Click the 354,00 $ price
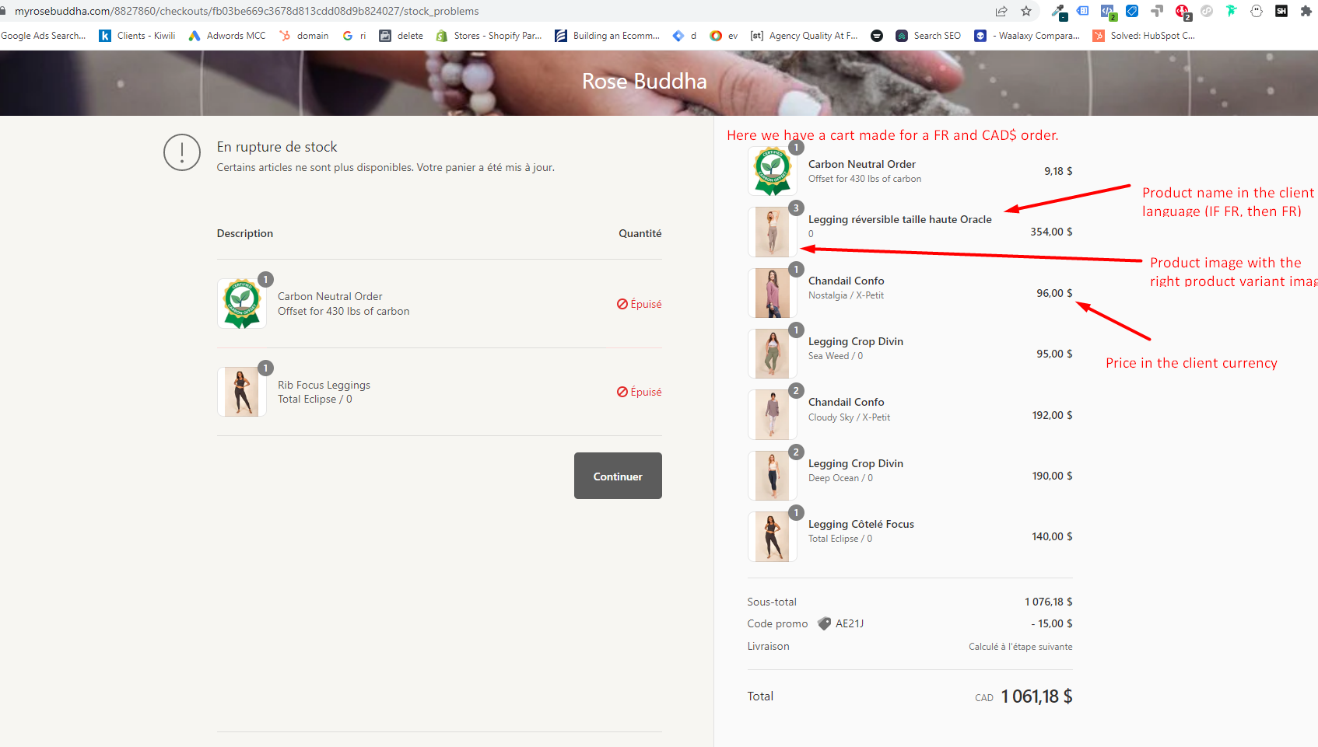The image size is (1318, 747). pyautogui.click(x=1051, y=232)
